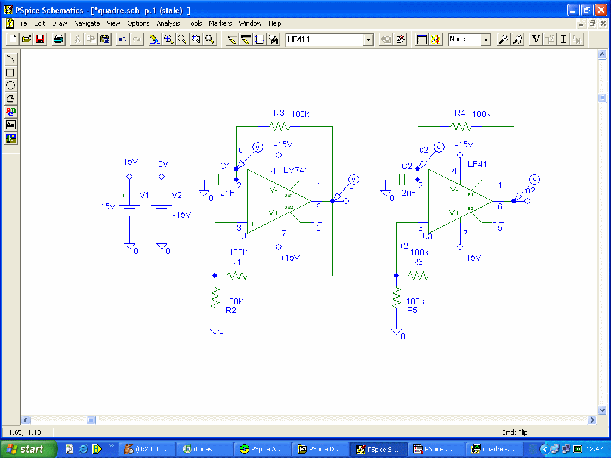
Task: Open the Draw menu
Action: (x=60, y=23)
